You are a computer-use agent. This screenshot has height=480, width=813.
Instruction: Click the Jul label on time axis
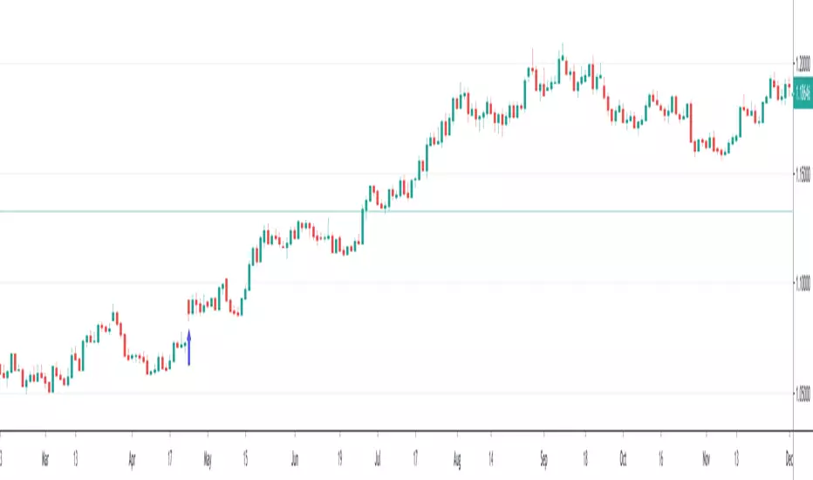pyautogui.click(x=378, y=456)
